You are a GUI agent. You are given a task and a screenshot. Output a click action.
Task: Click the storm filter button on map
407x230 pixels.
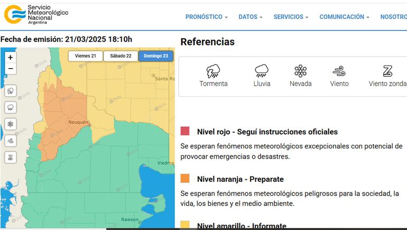[x=11, y=90]
